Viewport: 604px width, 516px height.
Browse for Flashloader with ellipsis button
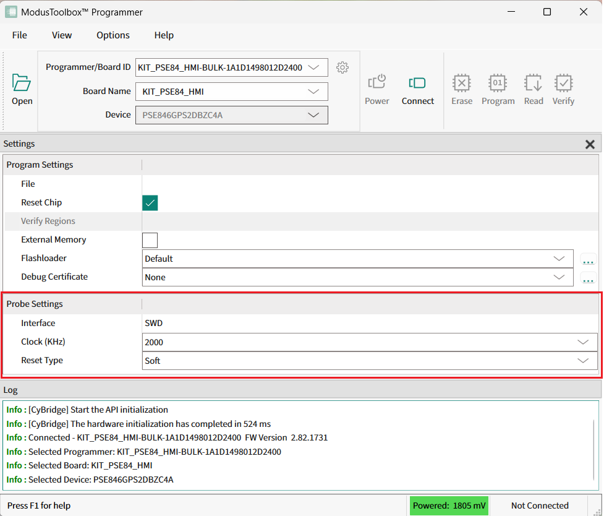pyautogui.click(x=588, y=259)
